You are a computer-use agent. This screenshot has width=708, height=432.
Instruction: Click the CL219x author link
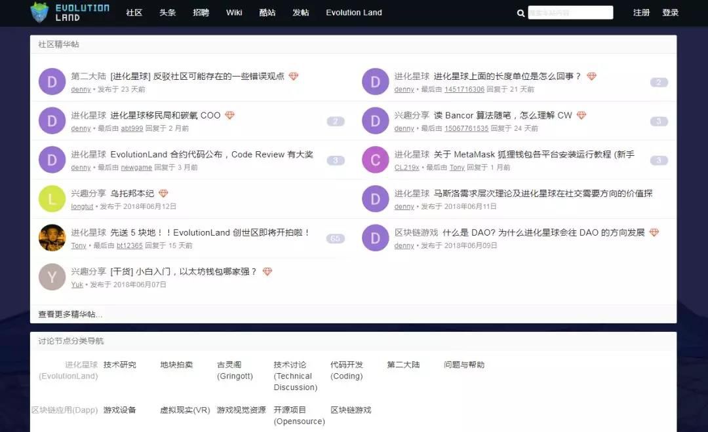pyautogui.click(x=406, y=168)
